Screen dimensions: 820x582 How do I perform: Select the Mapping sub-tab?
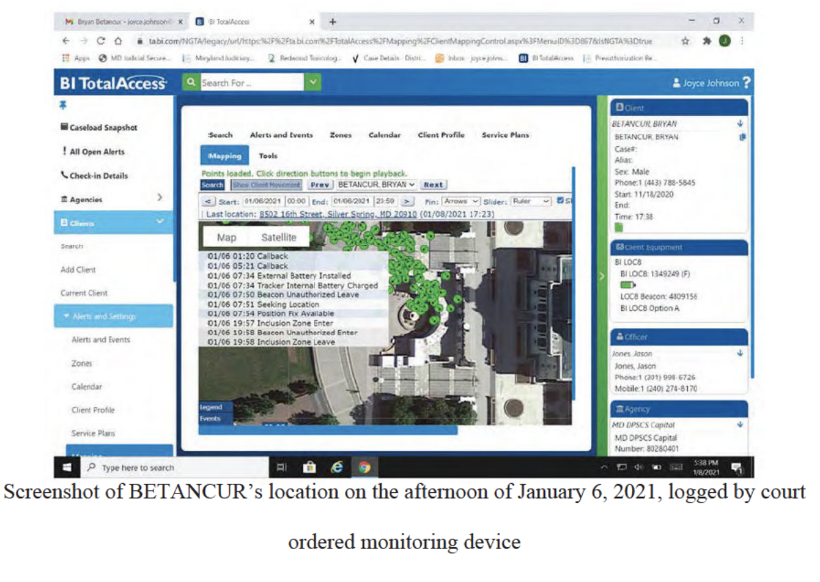pyautogui.click(x=225, y=155)
